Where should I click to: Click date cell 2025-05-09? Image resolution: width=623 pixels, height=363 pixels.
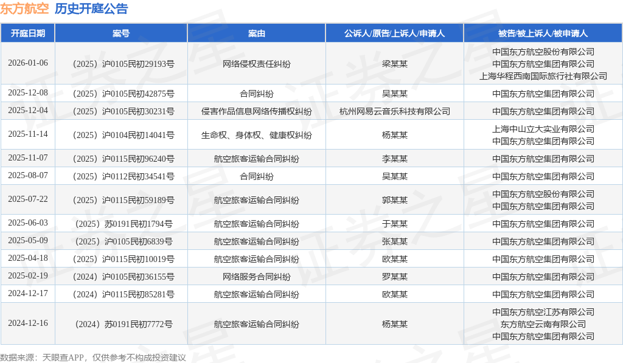(x=28, y=241)
